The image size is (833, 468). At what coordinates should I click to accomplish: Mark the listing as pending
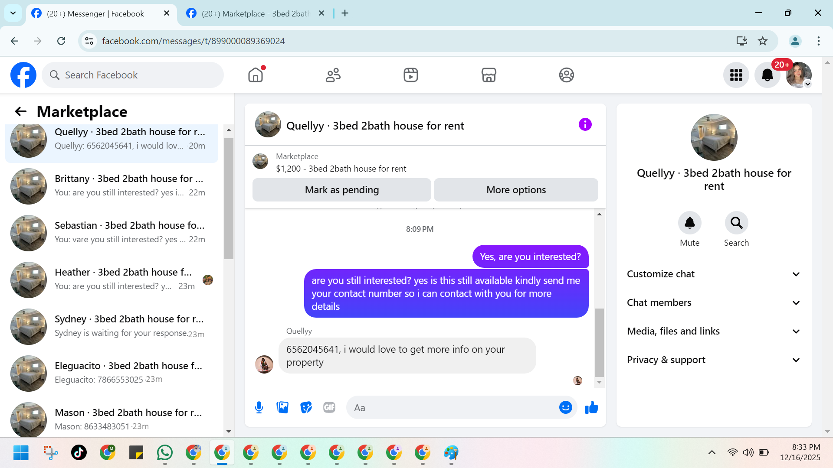pos(342,190)
